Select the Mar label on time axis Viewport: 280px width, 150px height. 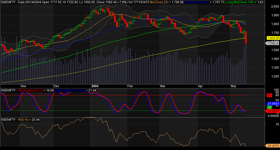[163, 86]
